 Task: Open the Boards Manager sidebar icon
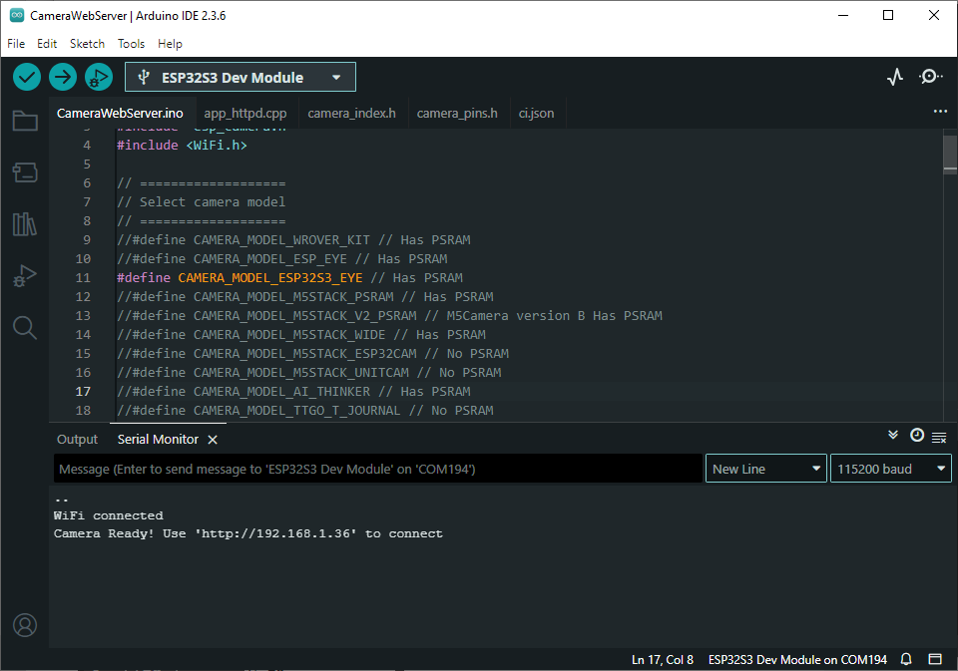point(25,172)
